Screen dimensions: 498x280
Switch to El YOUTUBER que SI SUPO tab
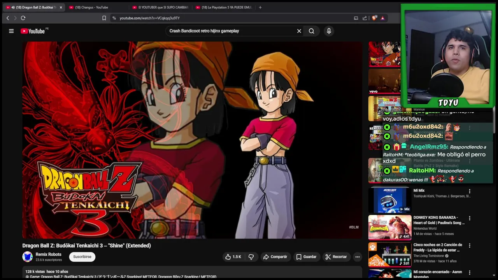click(160, 7)
